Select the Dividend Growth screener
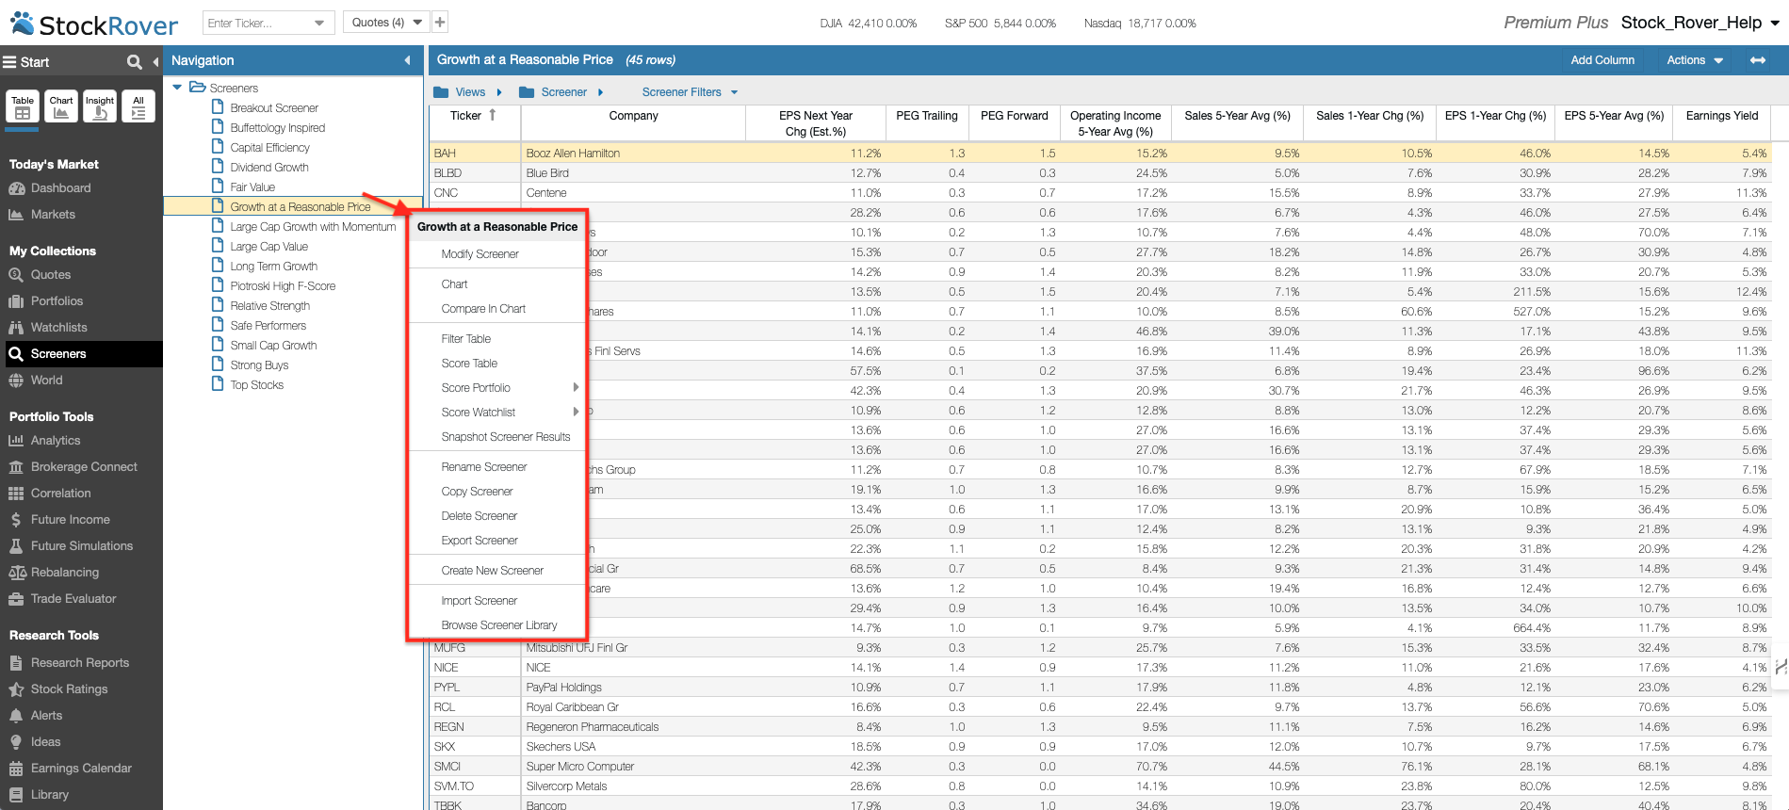The image size is (1789, 810). click(269, 168)
